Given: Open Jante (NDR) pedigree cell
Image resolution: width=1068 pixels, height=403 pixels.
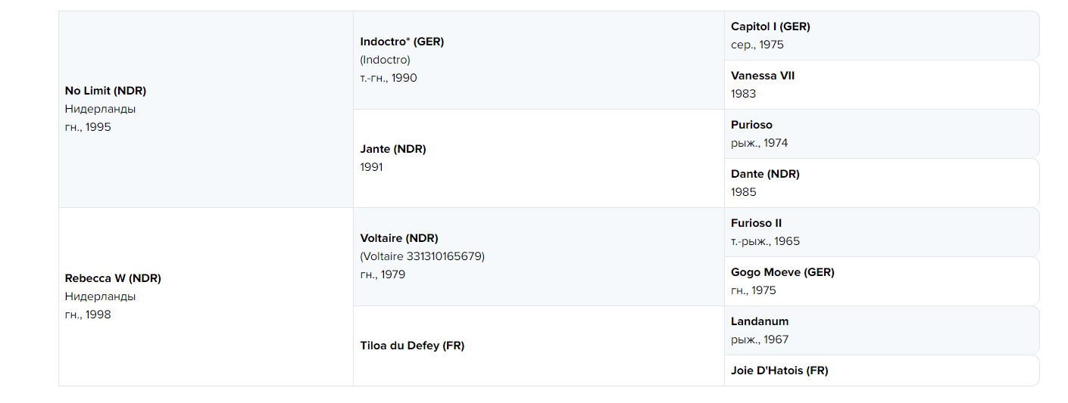Looking at the screenshot, I should point(393,149).
